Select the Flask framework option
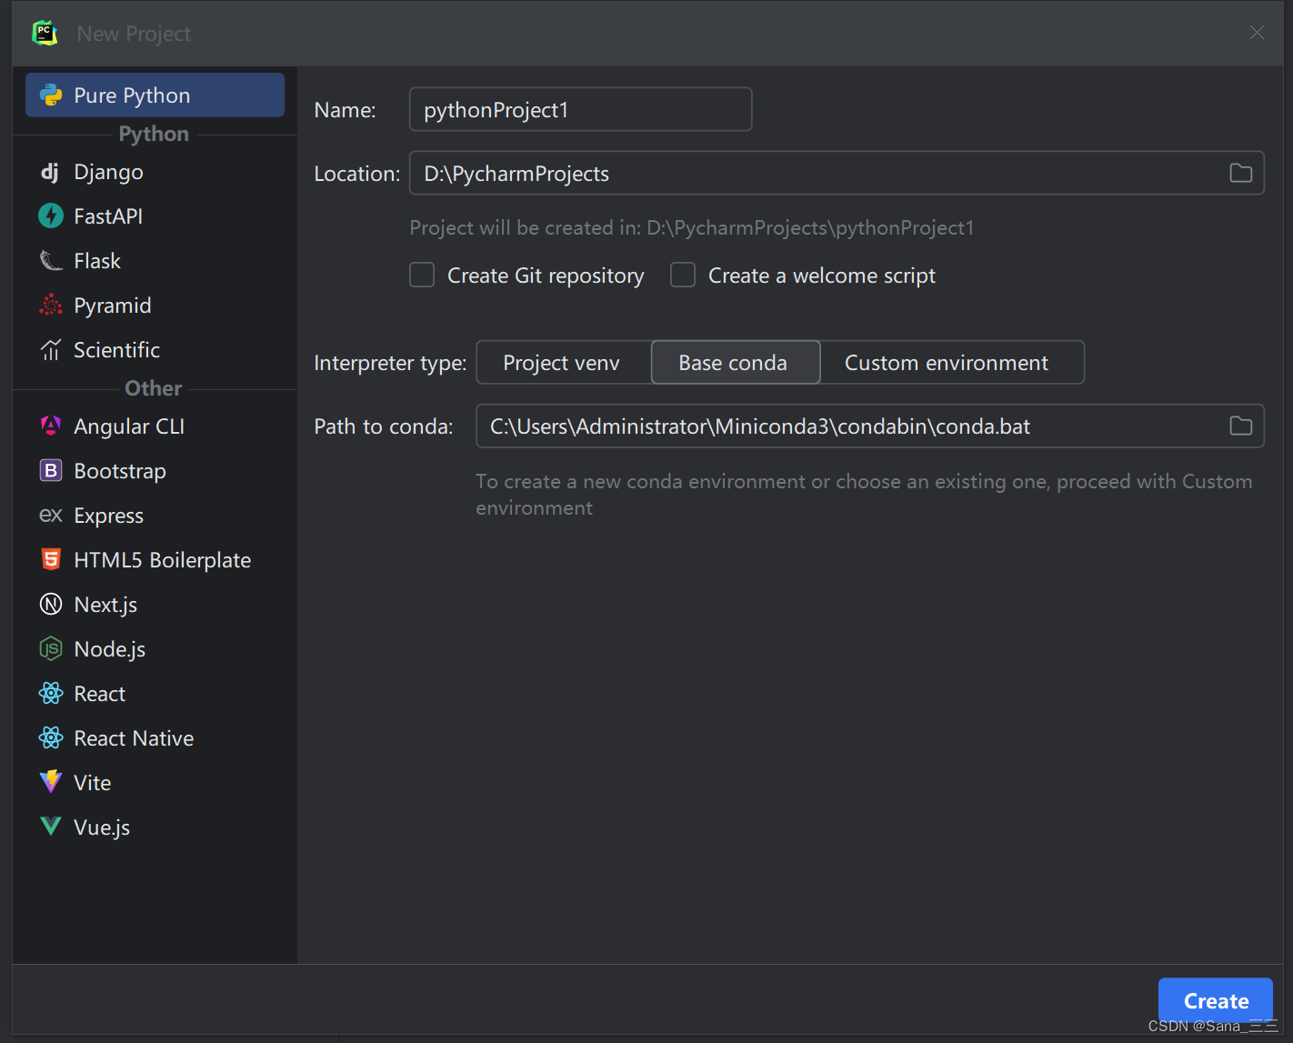This screenshot has height=1043, width=1293. (x=96, y=260)
